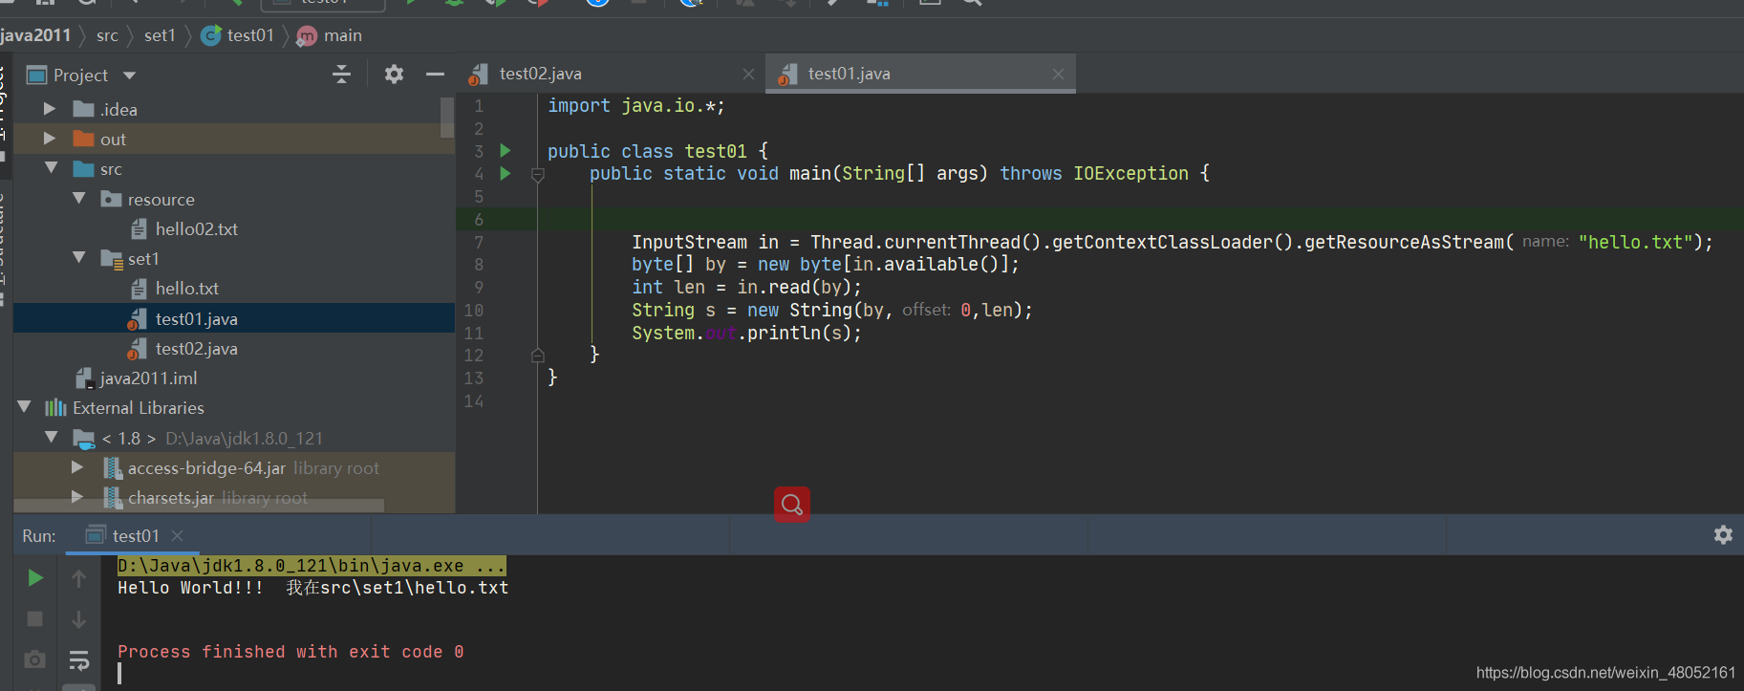The width and height of the screenshot is (1744, 691).
Task: Open Project panel settings gear
Action: pos(394,75)
